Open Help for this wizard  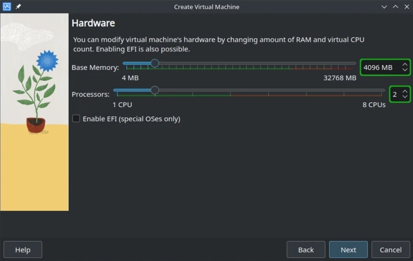(23, 250)
